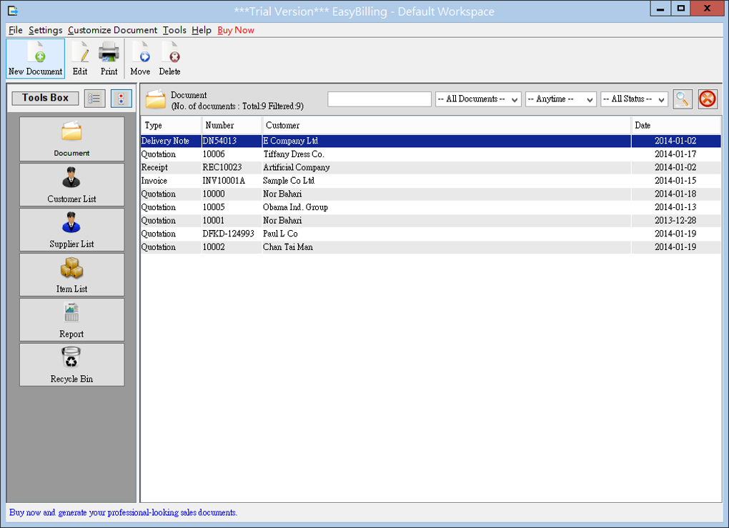The image size is (729, 528).
Task: Click the Move document icon
Action: 140,57
